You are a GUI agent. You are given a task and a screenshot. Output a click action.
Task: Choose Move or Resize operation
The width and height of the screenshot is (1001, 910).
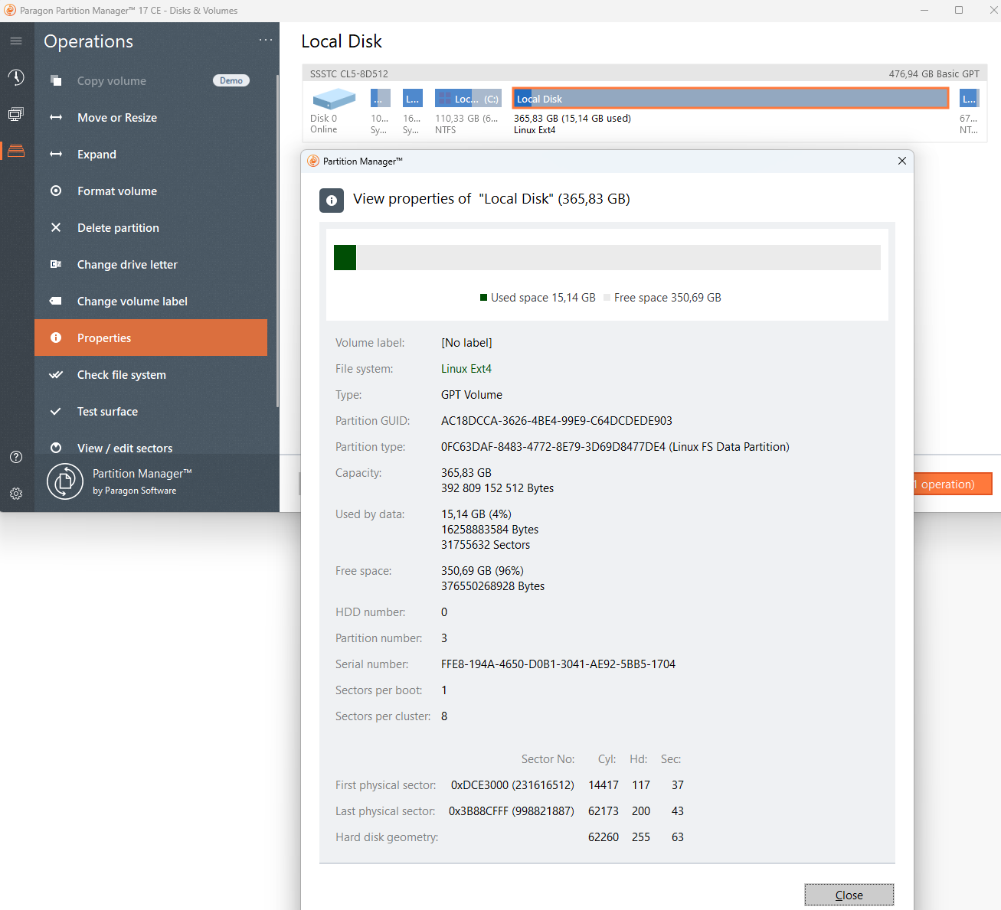tap(151, 117)
